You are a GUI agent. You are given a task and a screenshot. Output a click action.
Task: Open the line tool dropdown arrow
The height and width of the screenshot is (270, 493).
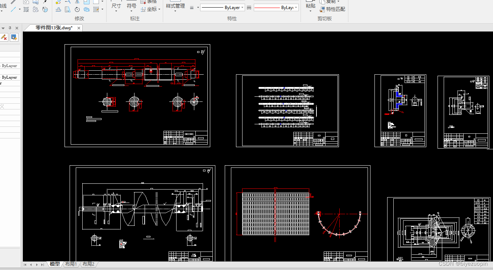point(20,9)
